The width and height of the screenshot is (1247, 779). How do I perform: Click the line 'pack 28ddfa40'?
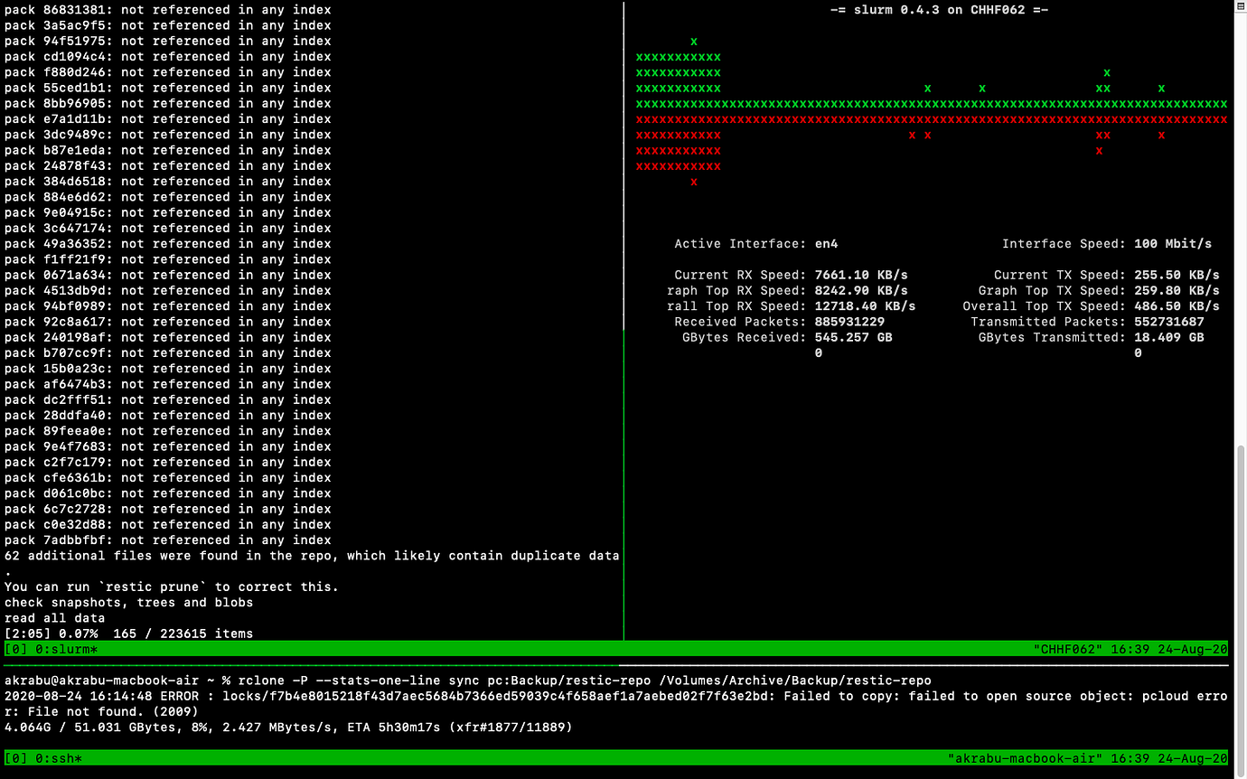pyautogui.click(x=168, y=416)
